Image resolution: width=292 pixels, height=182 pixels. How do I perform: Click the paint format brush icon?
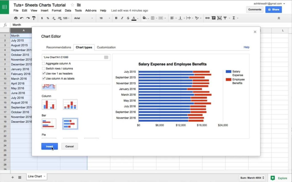coord(34,18)
